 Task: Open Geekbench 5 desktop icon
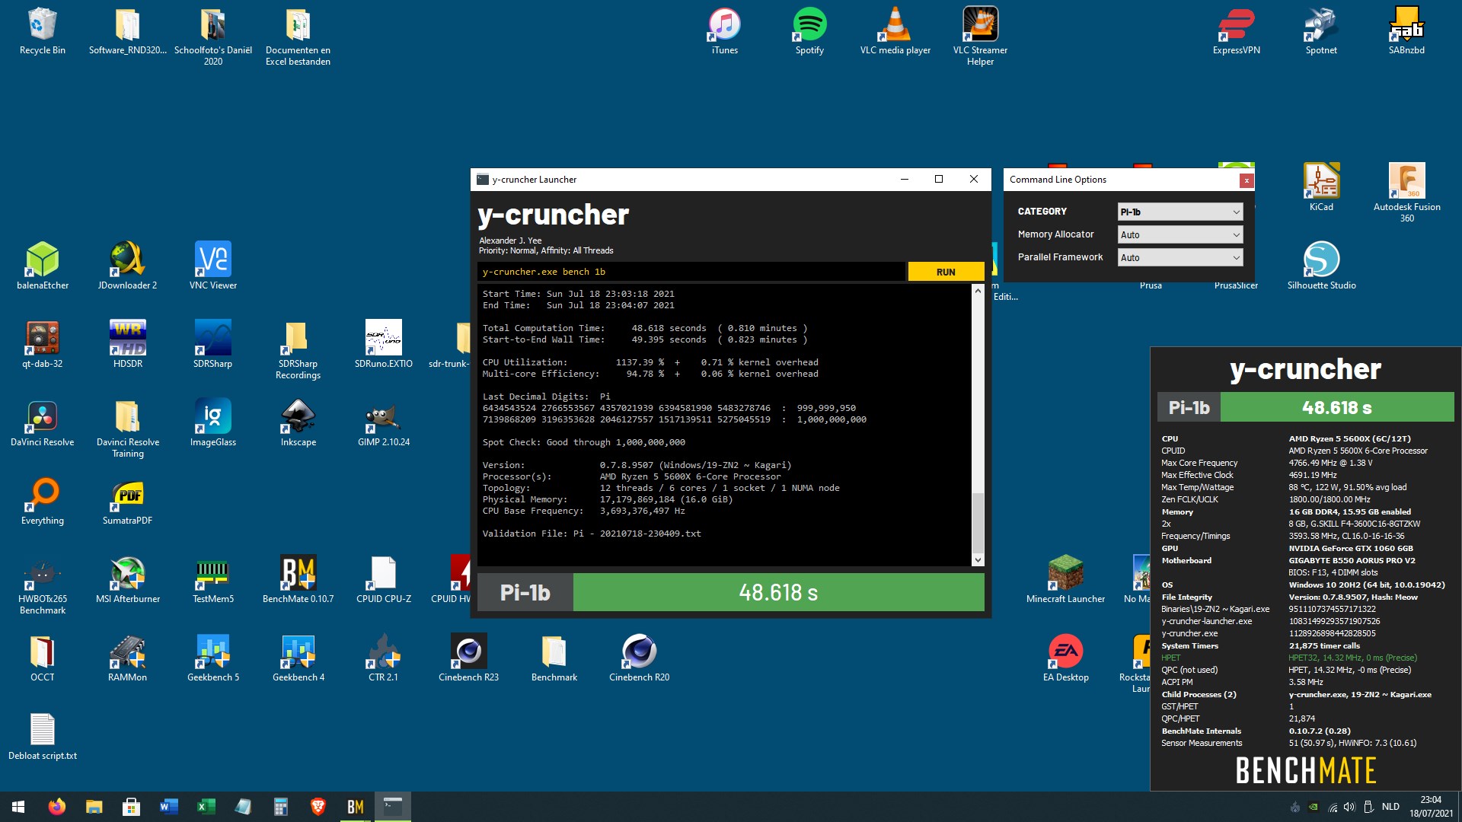click(212, 658)
